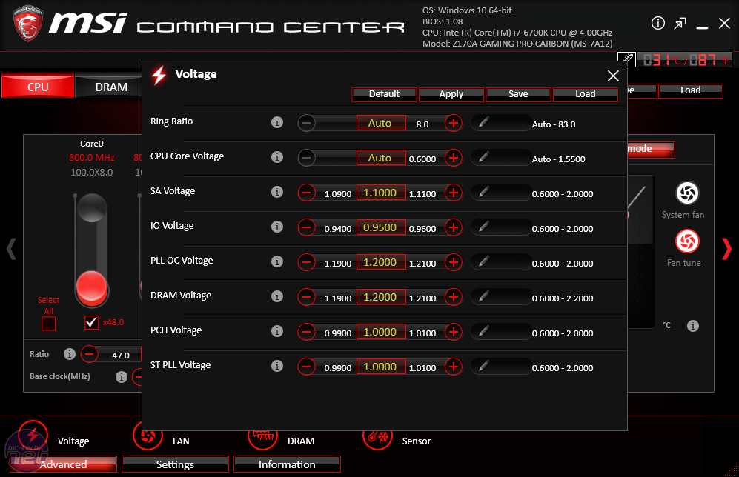Open the Advanced section
This screenshot has width=739, height=477.
click(64, 464)
